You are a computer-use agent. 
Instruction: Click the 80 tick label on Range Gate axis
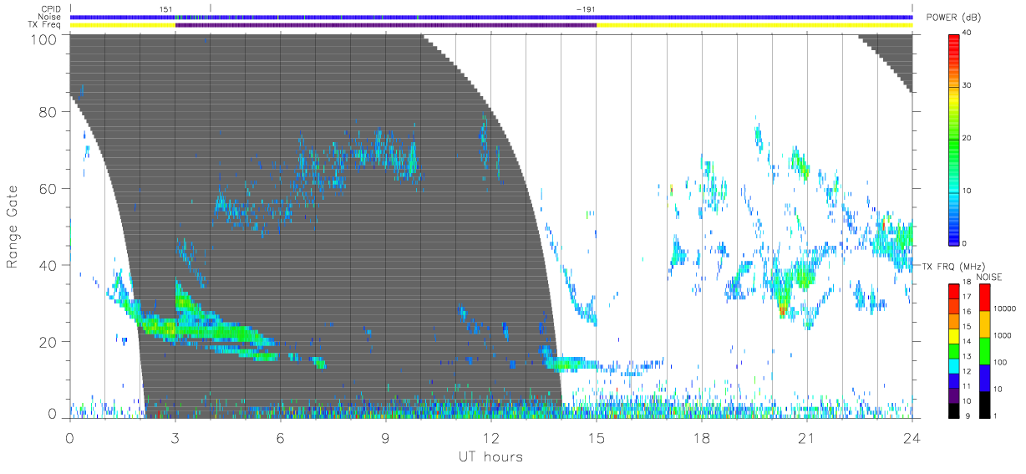tap(49, 111)
